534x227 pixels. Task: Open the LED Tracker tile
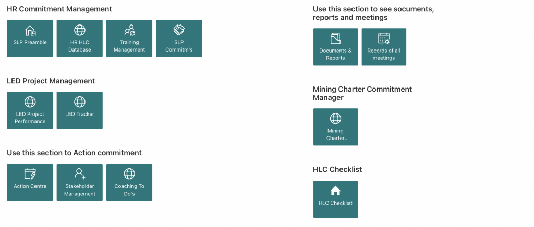click(x=80, y=110)
